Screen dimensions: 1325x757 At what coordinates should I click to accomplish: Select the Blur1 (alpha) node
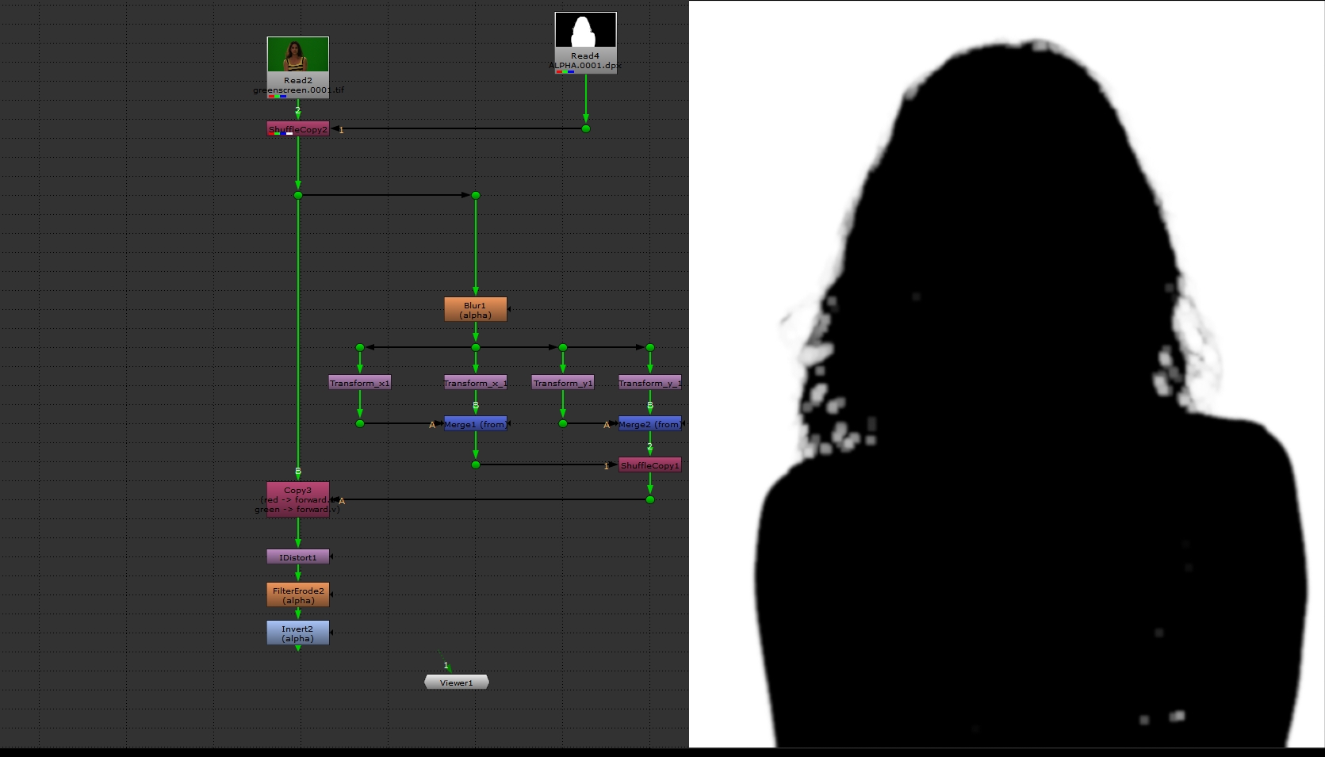click(x=475, y=310)
